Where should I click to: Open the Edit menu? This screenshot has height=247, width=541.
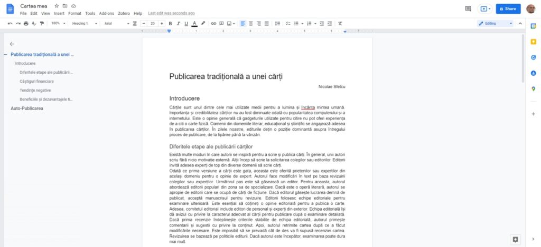(x=34, y=13)
